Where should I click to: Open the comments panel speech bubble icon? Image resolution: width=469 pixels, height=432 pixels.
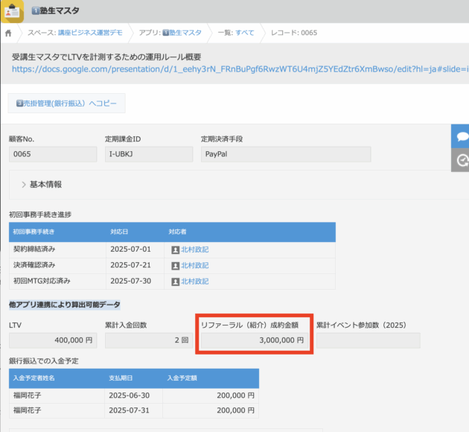[462, 137]
